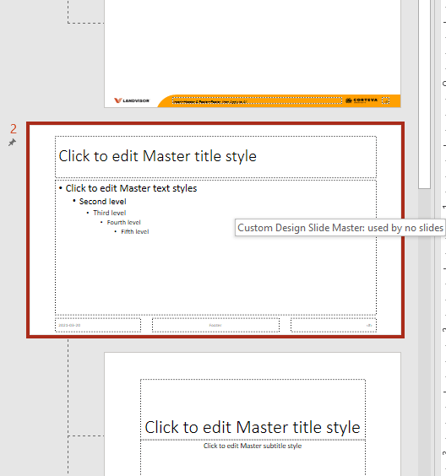This screenshot has width=446, height=476.
Task: Click the Corteva logo in the orange footer
Action: pos(362,100)
